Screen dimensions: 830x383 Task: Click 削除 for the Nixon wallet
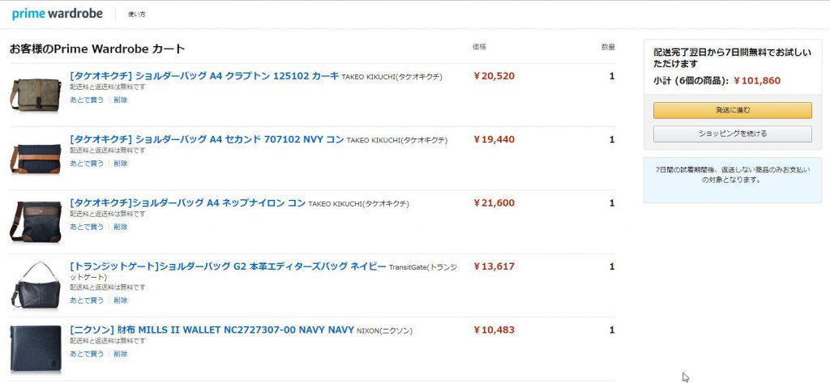click(x=120, y=354)
